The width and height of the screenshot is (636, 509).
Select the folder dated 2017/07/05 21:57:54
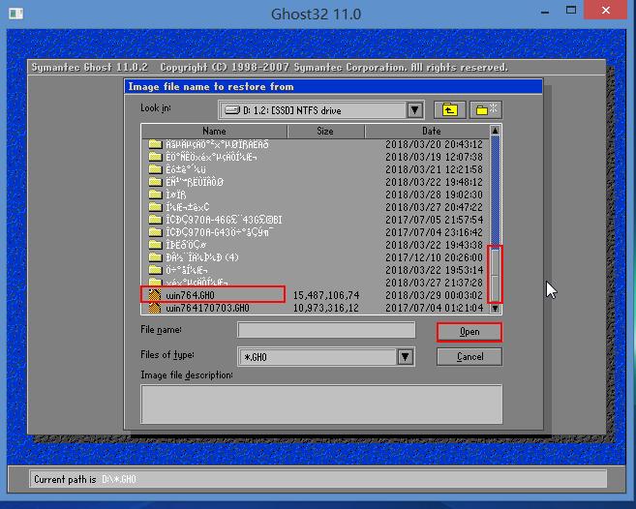[x=223, y=220]
